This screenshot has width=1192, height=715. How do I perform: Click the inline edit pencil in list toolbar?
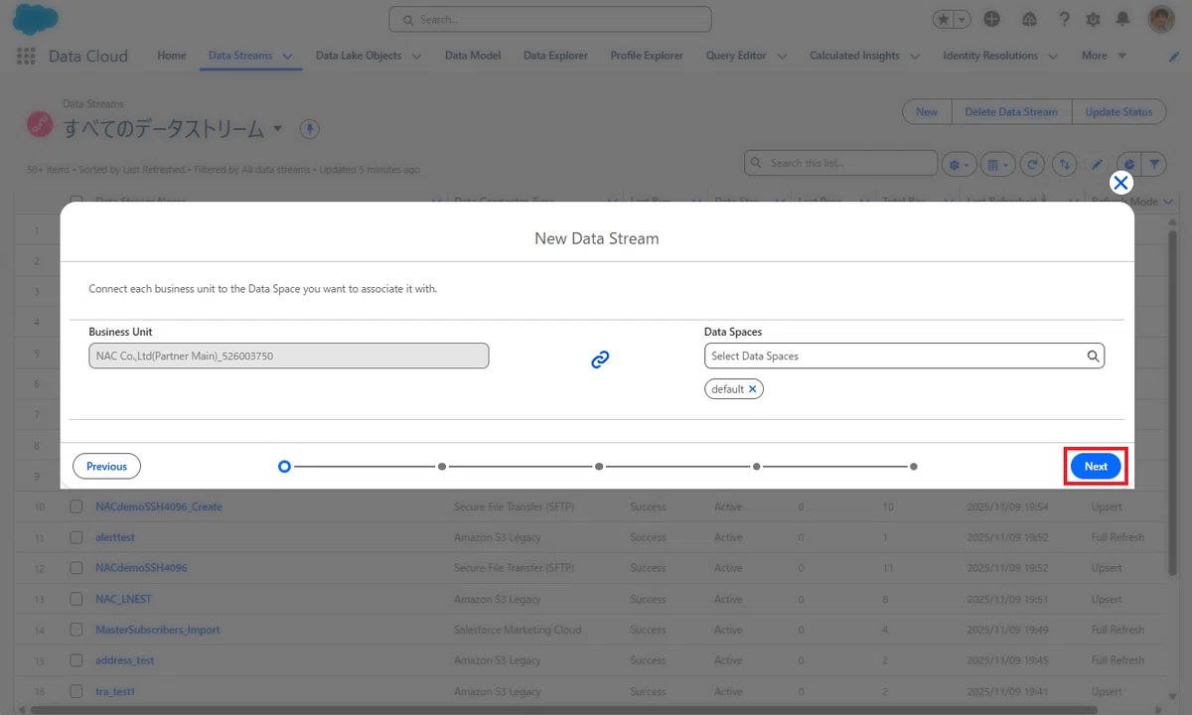pyautogui.click(x=1097, y=164)
